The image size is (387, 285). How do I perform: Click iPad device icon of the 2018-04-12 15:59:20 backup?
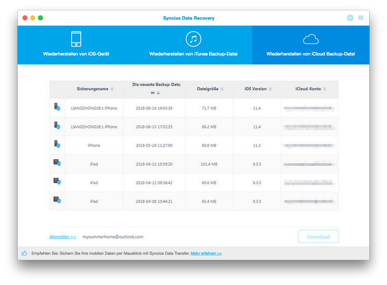point(57,163)
